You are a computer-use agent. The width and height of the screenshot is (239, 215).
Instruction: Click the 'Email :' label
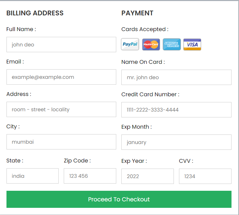pos(15,62)
